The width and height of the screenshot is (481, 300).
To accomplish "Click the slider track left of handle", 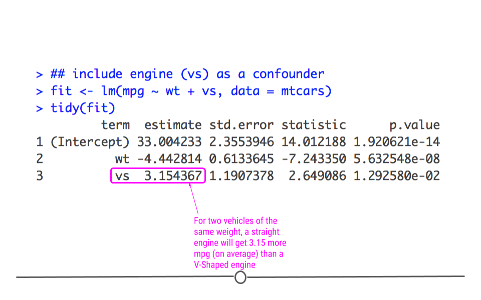I will (125, 277).
